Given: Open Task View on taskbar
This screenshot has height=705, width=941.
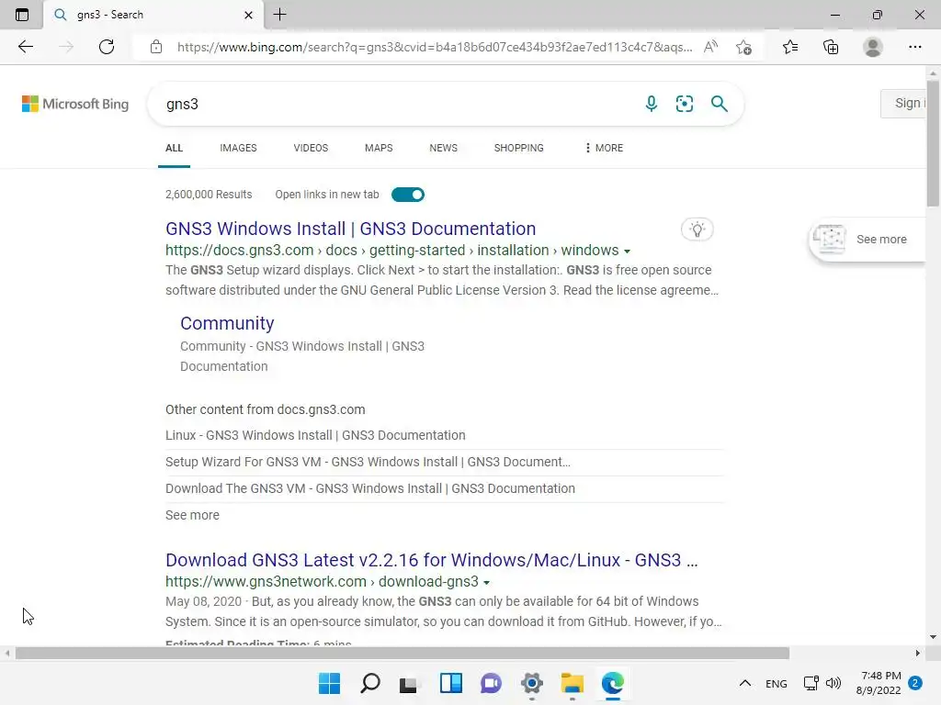Looking at the screenshot, I should tap(409, 683).
